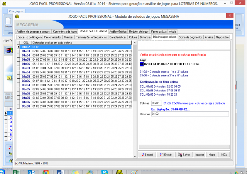This screenshot has height=174, width=247.
Task: Click the Mapa button
Action: pos(212,154)
